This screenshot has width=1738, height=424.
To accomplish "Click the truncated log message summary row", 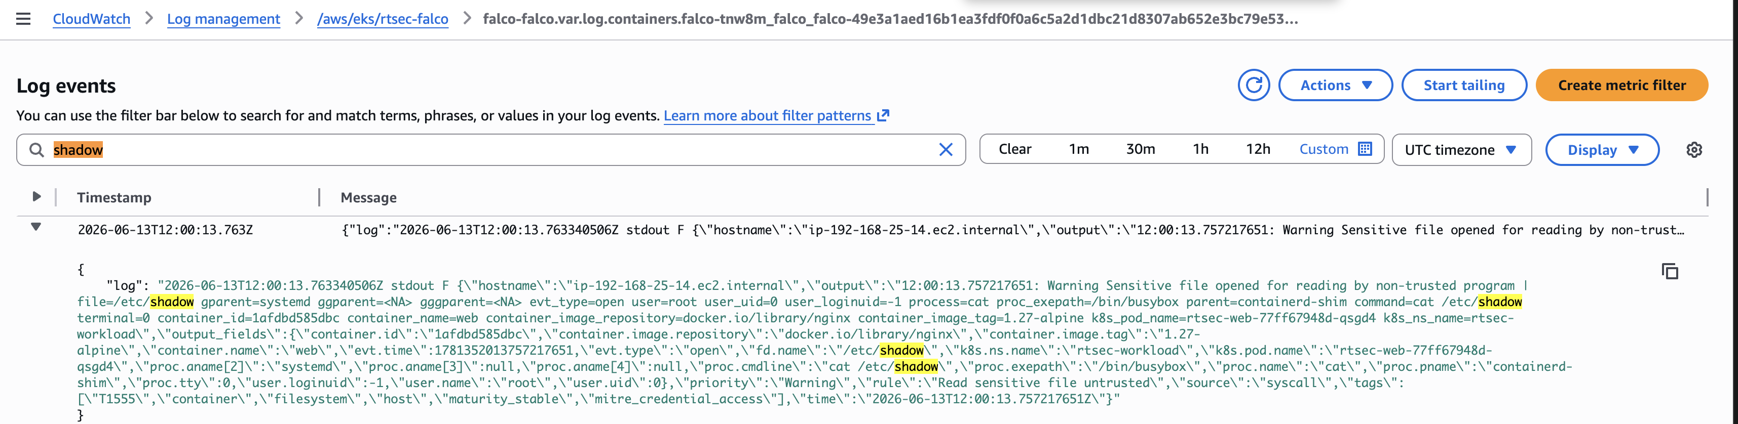I will tap(1013, 230).
